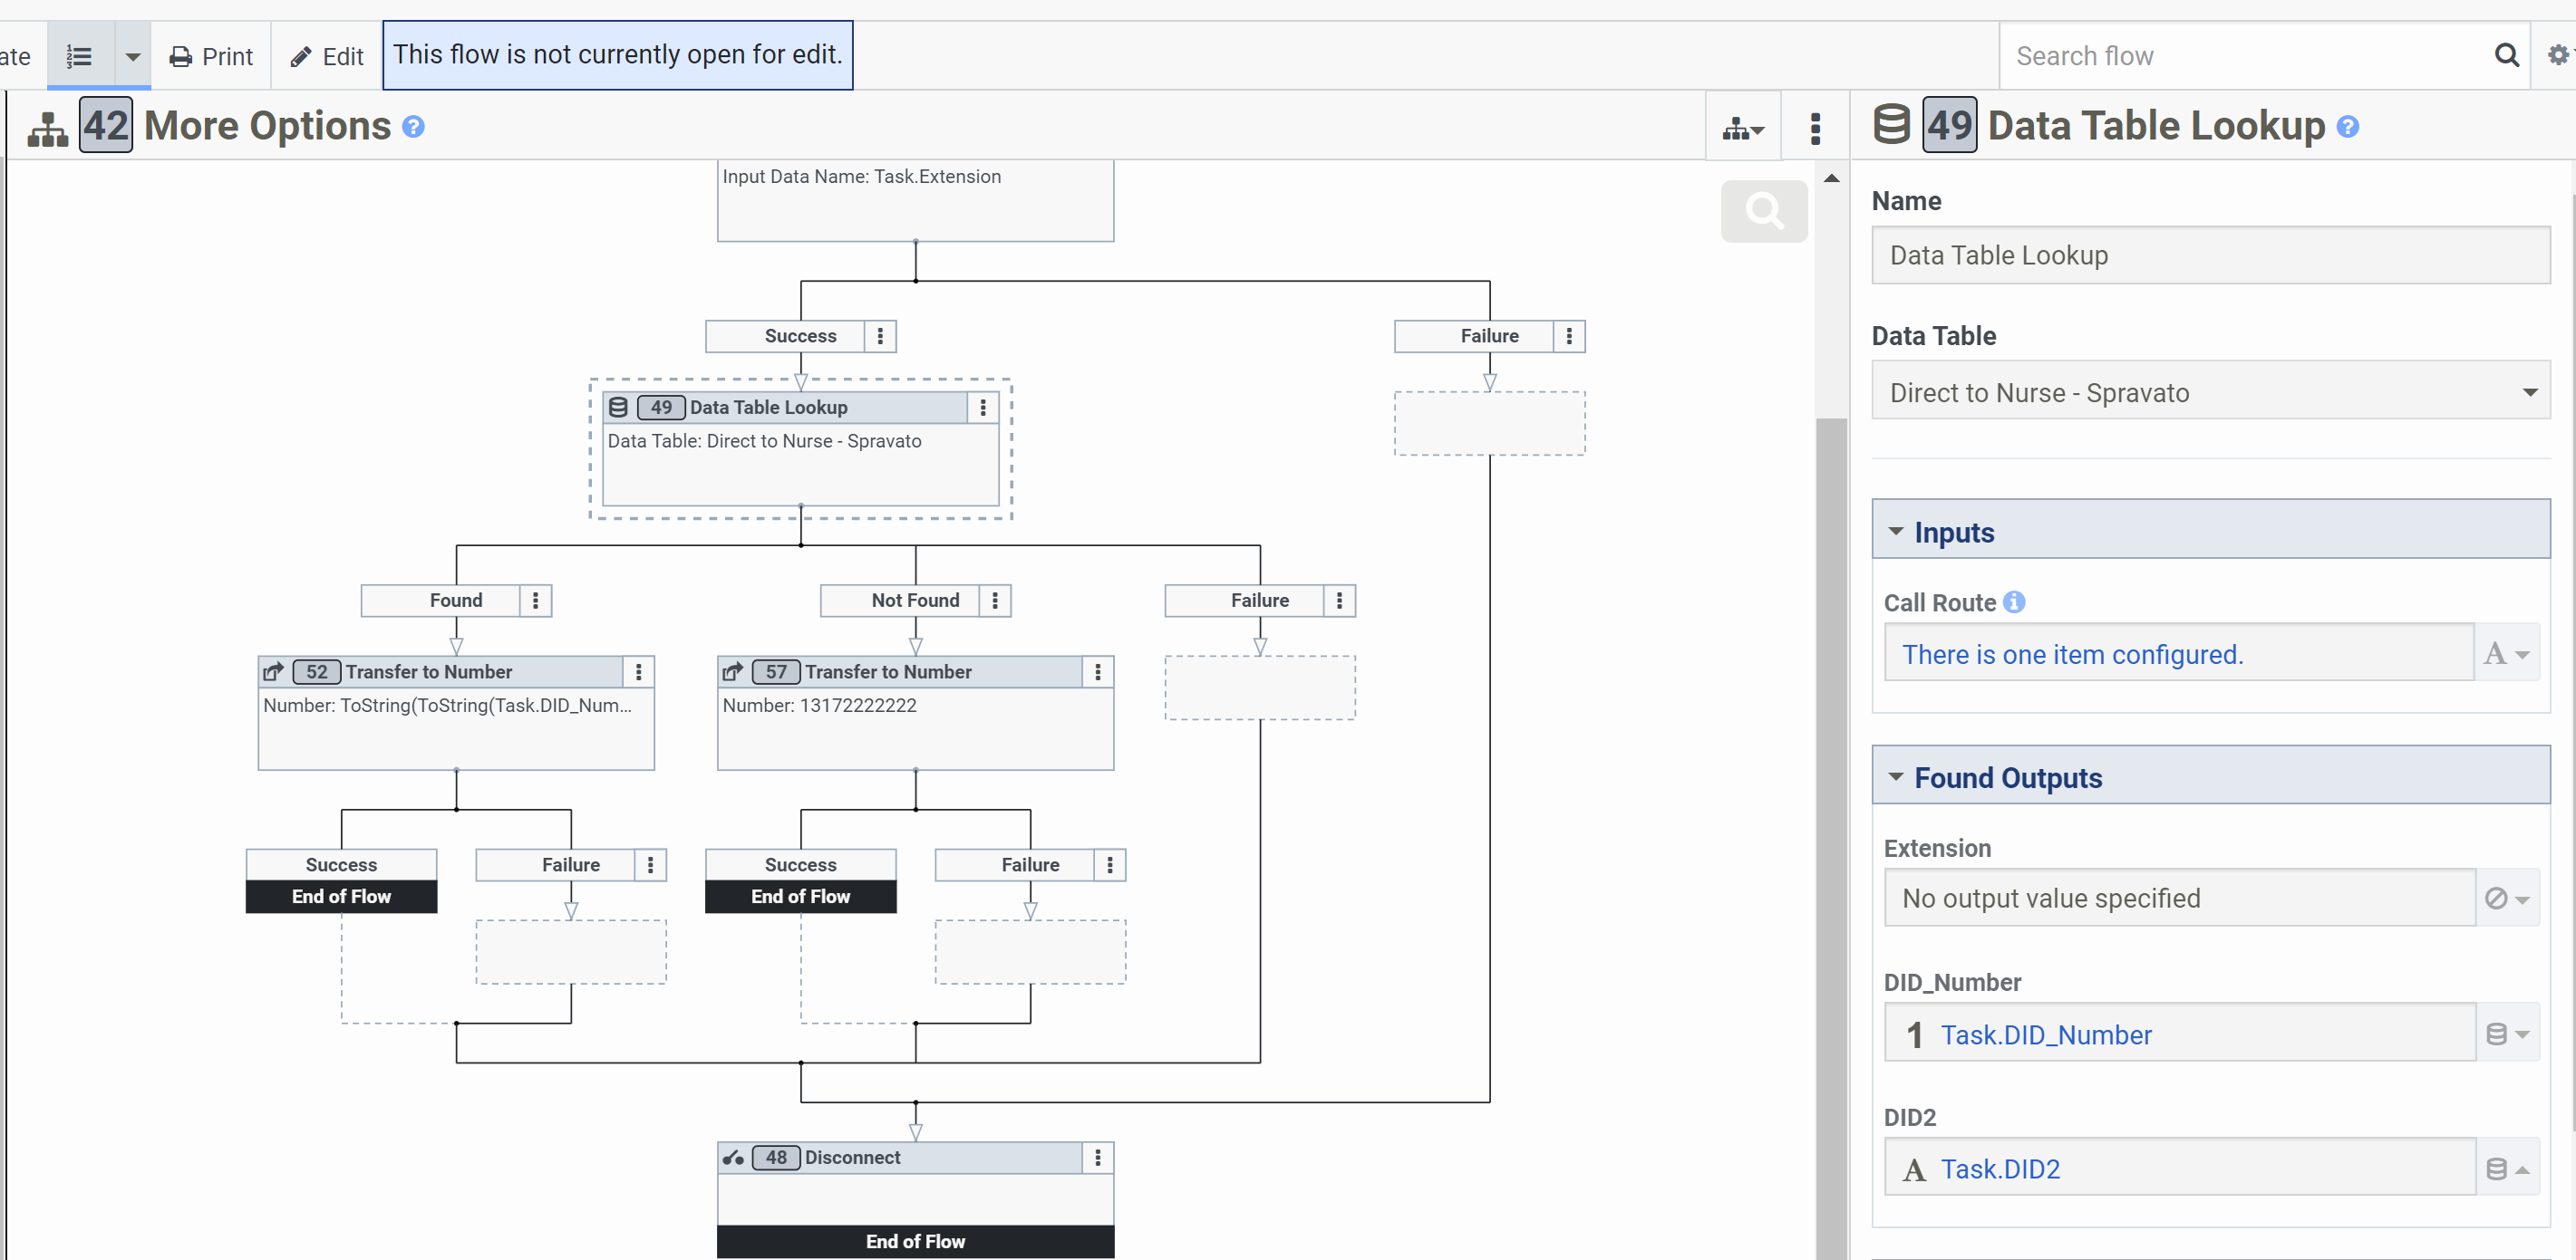This screenshot has width=2576, height=1260.
Task: Click the database icon on node 49
Action: coord(618,407)
